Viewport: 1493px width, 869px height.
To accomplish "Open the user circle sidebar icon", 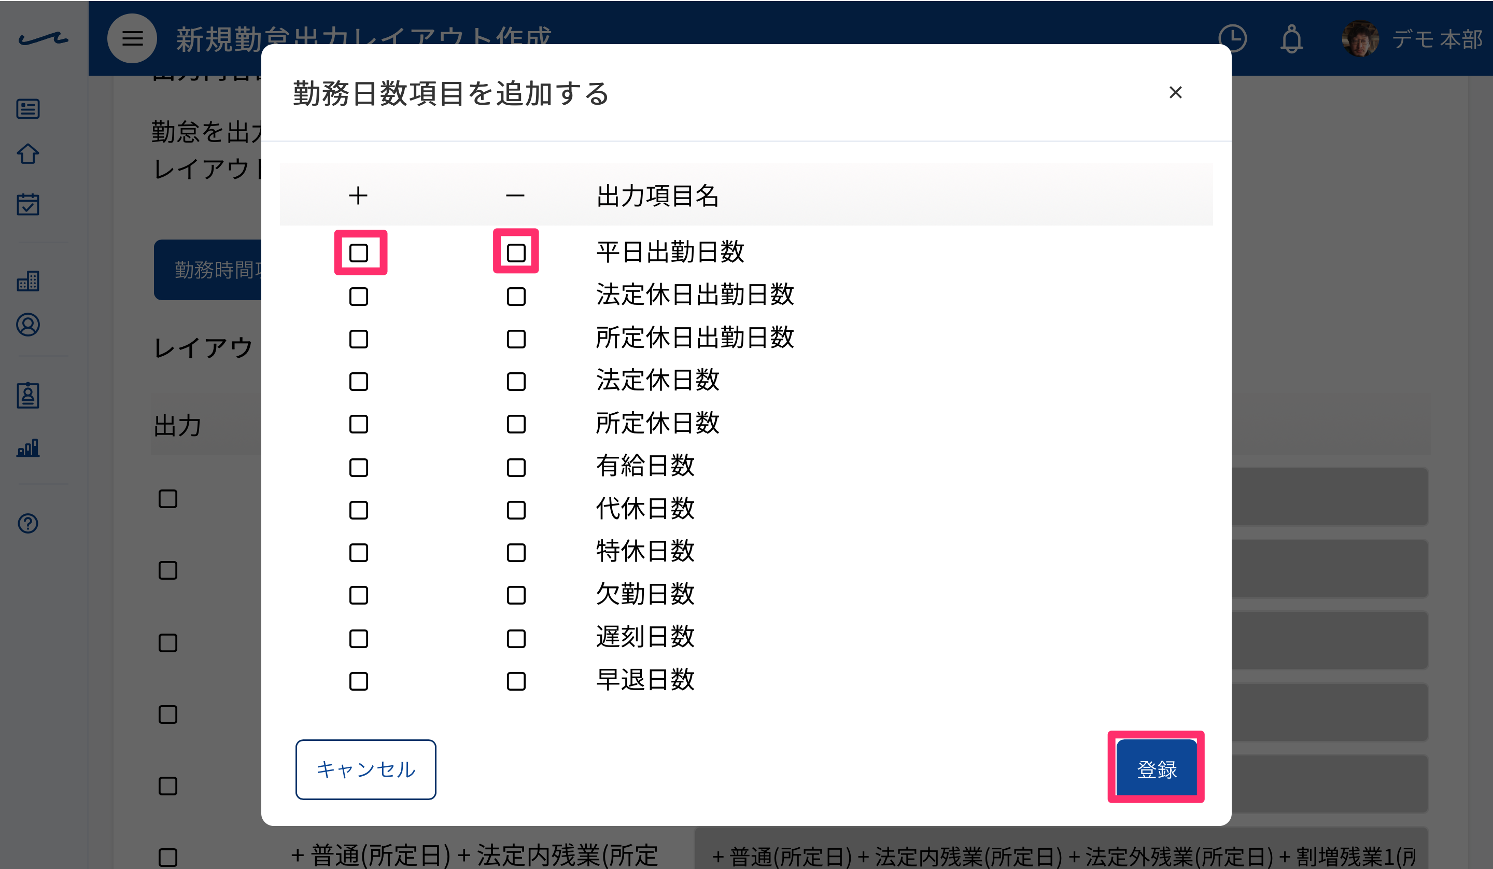I will click(x=28, y=325).
